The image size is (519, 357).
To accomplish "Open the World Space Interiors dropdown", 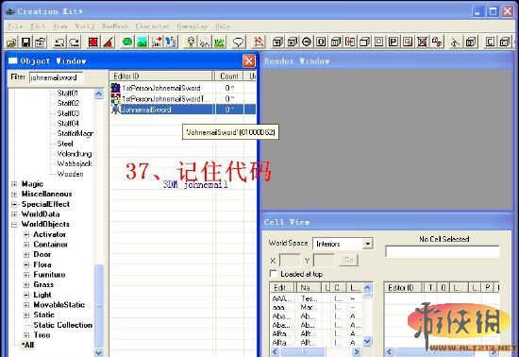I will click(x=367, y=244).
